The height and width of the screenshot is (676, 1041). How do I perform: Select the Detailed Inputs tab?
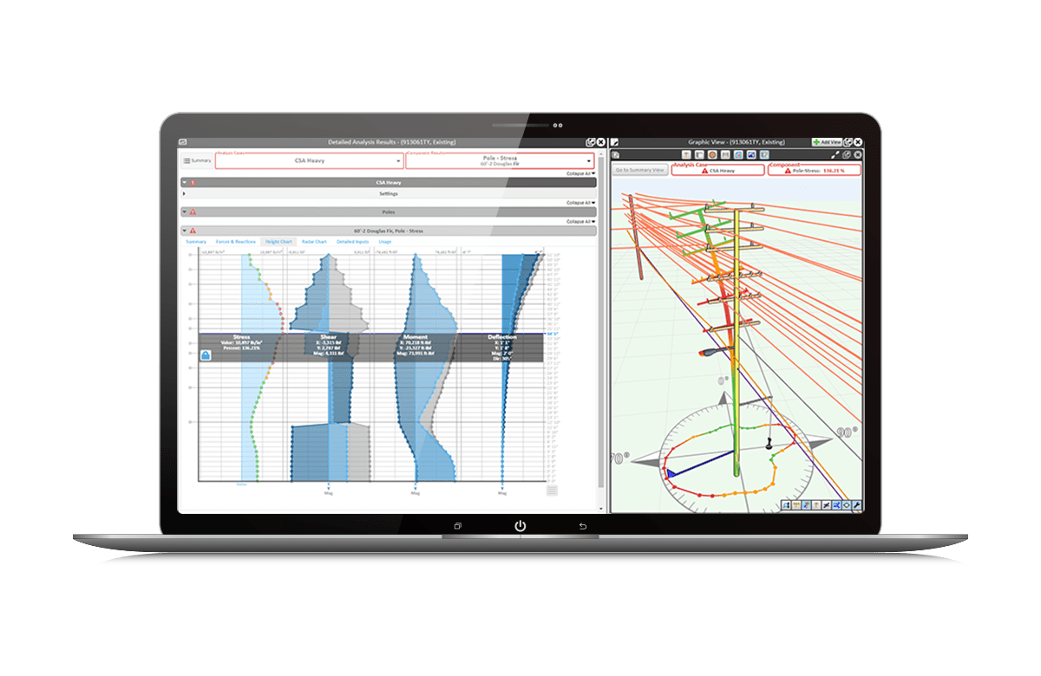click(352, 242)
